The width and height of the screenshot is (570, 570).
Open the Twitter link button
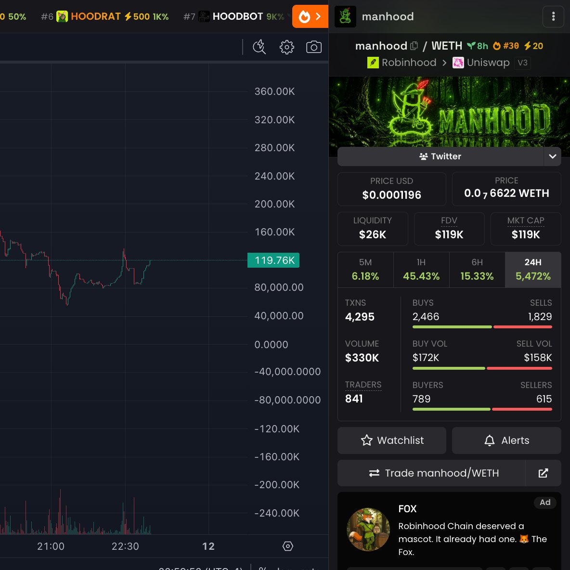440,156
